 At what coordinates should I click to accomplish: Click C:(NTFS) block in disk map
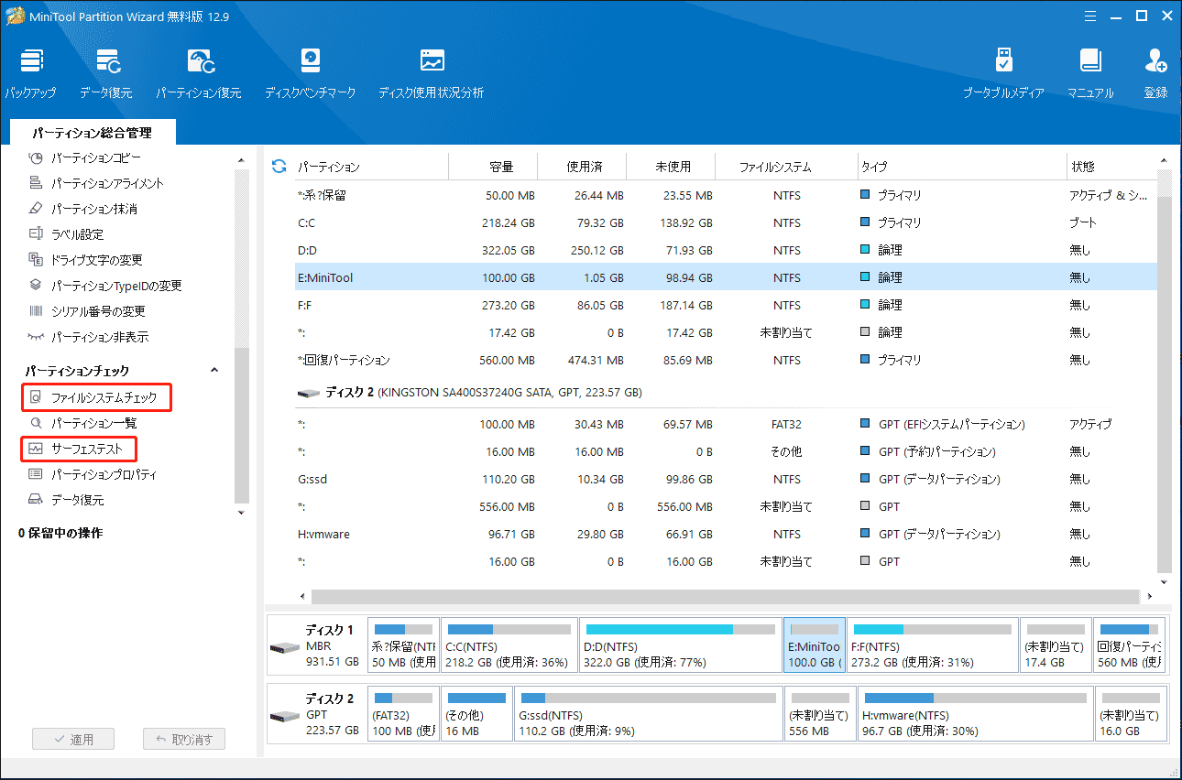[x=509, y=645]
